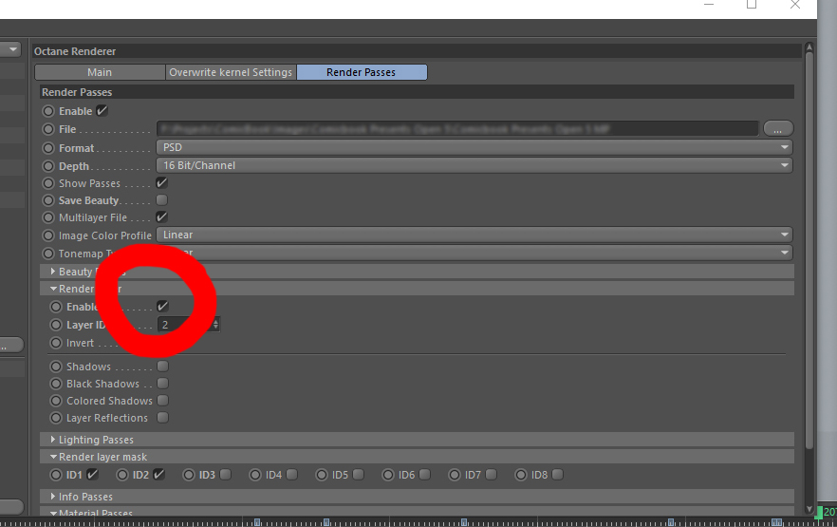Viewport: 837px width, 527px height.
Task: Click the Layer ID stepper arrows
Action: (x=215, y=324)
